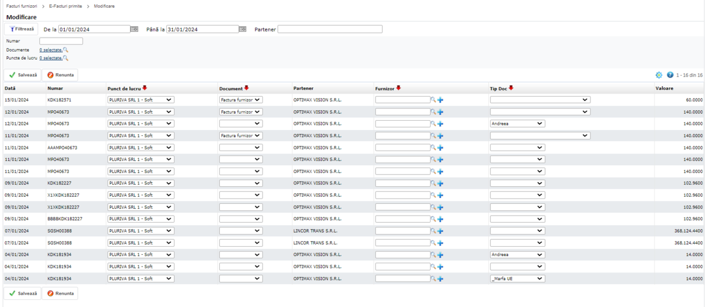Expand the Tip Doc dropdown showing _Marfa UE
This screenshot has height=307, width=705.
[x=517, y=279]
